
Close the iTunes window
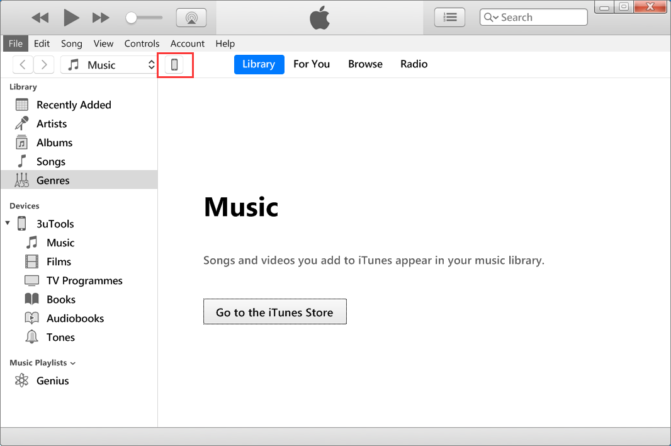650,8
